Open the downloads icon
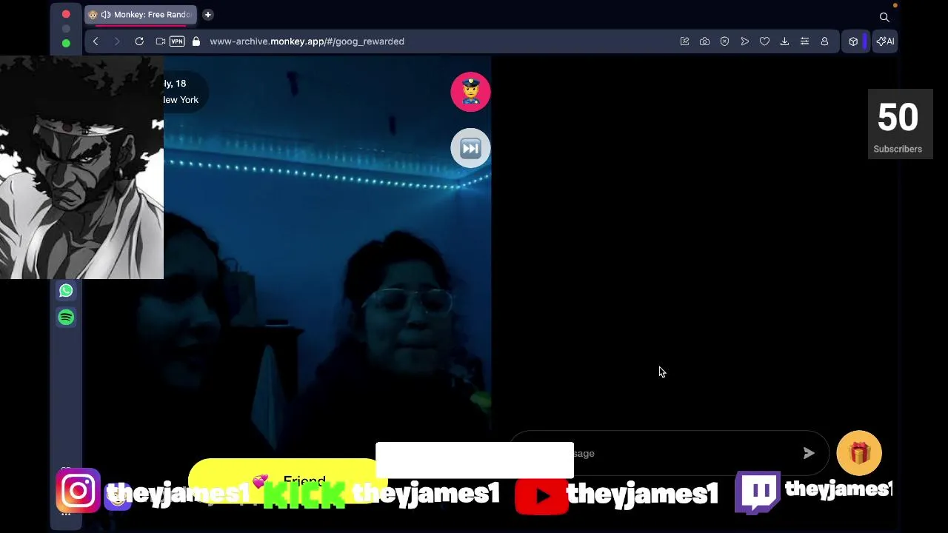This screenshot has width=948, height=533. click(x=784, y=41)
